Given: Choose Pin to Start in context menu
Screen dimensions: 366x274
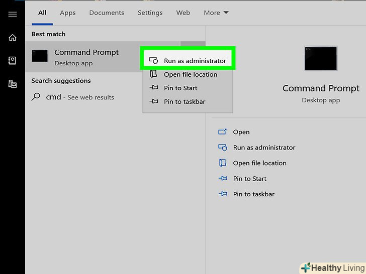Looking at the screenshot, I should pyautogui.click(x=188, y=88).
